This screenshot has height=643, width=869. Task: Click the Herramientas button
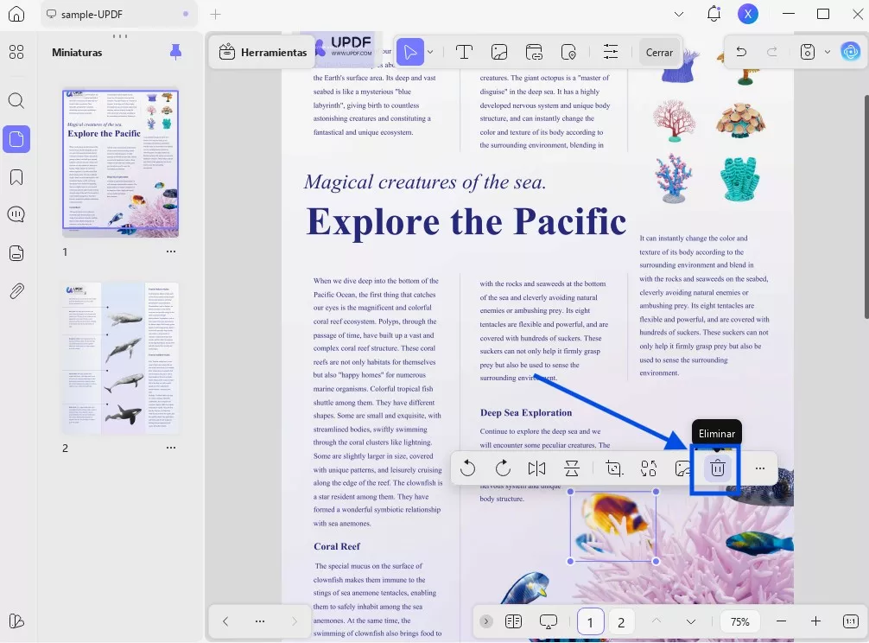coord(263,52)
